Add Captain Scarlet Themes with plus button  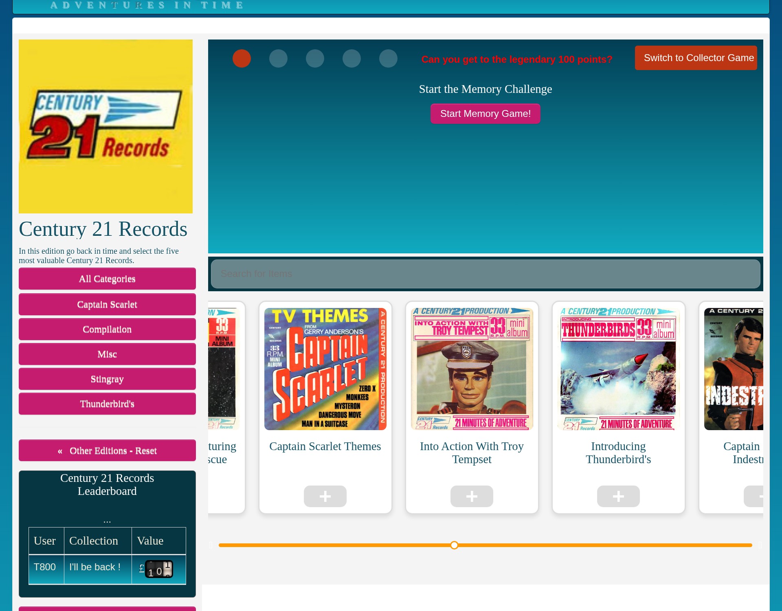325,496
